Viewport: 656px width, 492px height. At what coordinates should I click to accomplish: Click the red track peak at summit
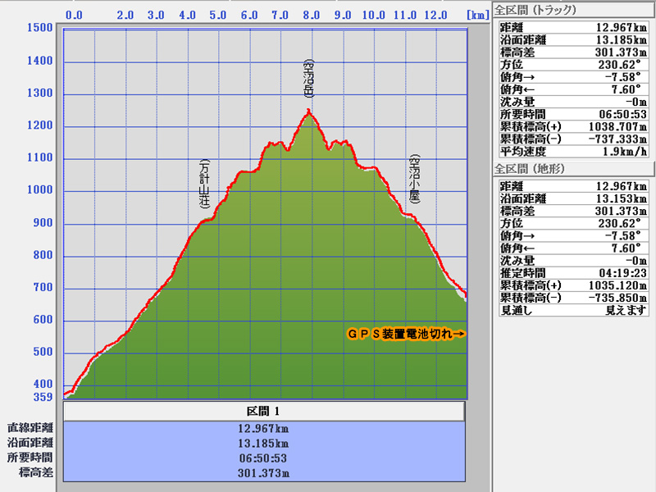point(308,111)
